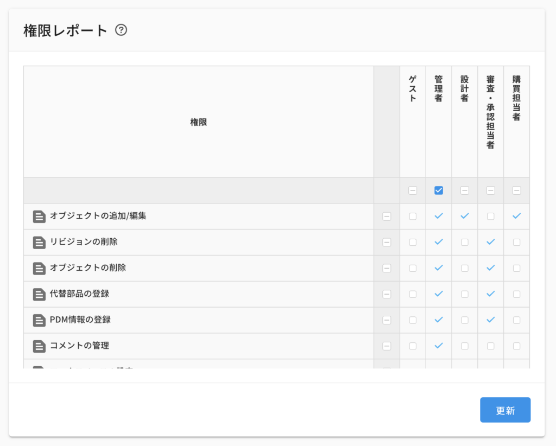556x446 pixels.
Task: Uncheck the 管理者 select-all checkbox
Action: [438, 190]
